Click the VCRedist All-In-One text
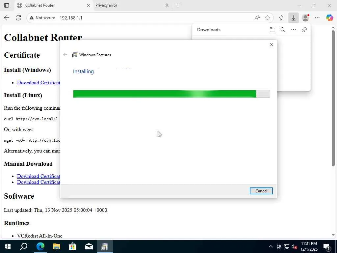This screenshot has width=337, height=253. coord(40,236)
